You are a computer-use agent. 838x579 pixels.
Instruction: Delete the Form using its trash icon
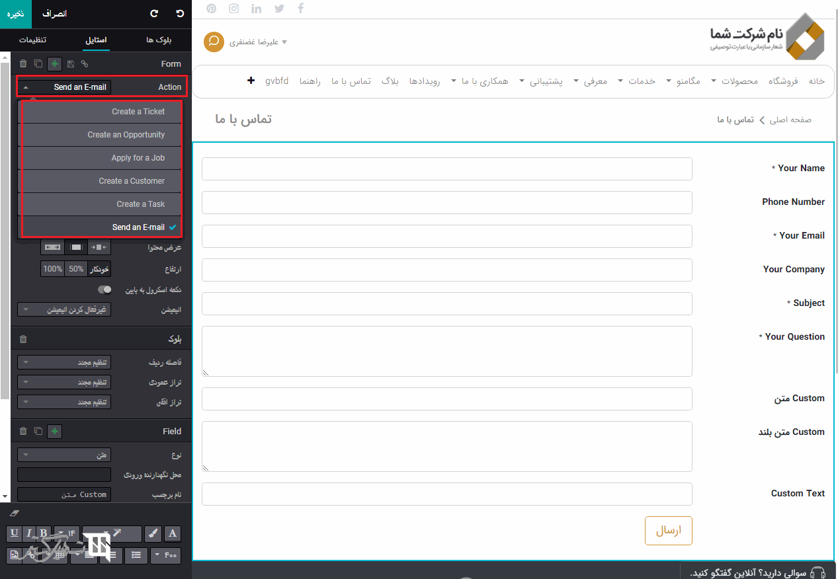23,63
